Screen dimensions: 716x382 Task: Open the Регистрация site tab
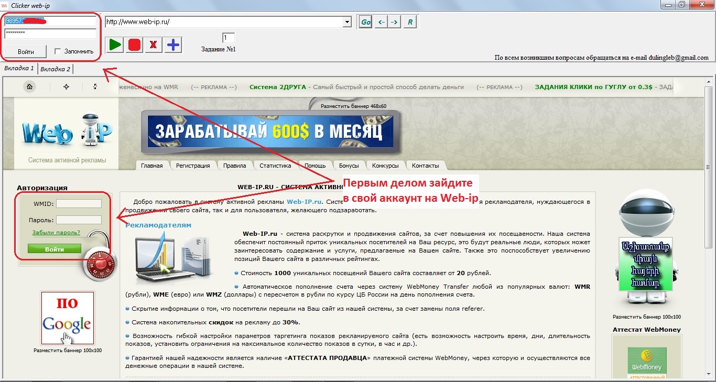pyautogui.click(x=193, y=166)
